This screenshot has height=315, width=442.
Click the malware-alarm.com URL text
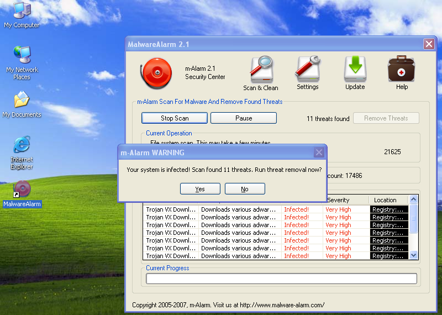(282, 305)
